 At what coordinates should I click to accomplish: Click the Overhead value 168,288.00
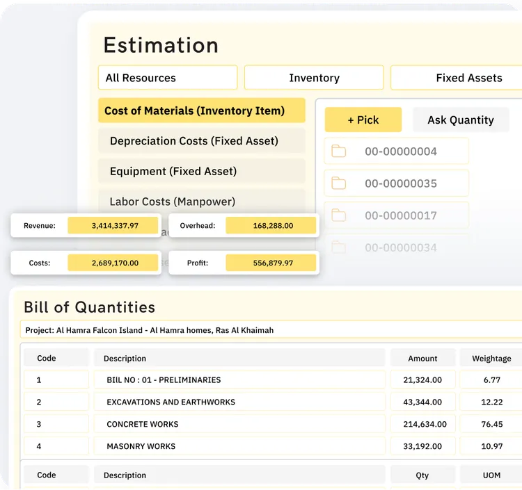(271, 225)
